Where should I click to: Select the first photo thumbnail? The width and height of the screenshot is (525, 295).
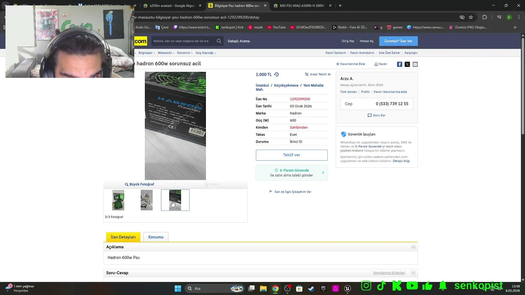point(118,200)
